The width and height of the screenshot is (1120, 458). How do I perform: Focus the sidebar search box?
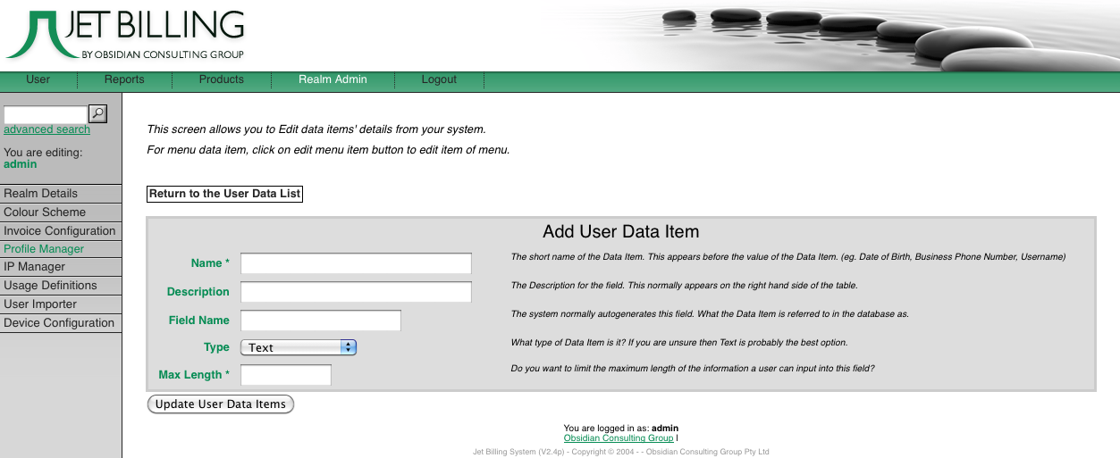tap(46, 114)
